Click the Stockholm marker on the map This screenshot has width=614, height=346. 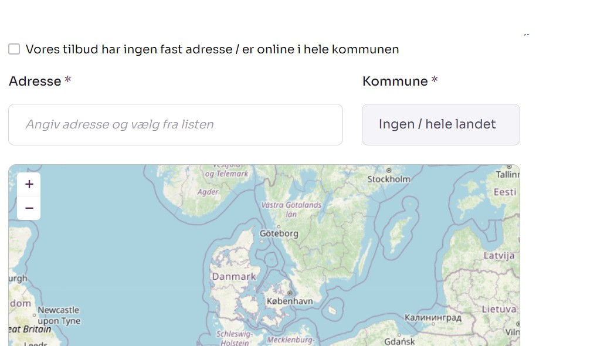[388, 178]
